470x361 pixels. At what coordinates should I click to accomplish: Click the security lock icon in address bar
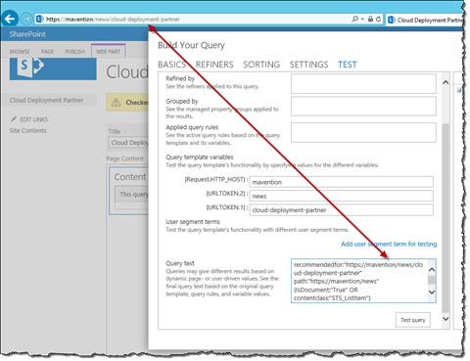coord(370,19)
